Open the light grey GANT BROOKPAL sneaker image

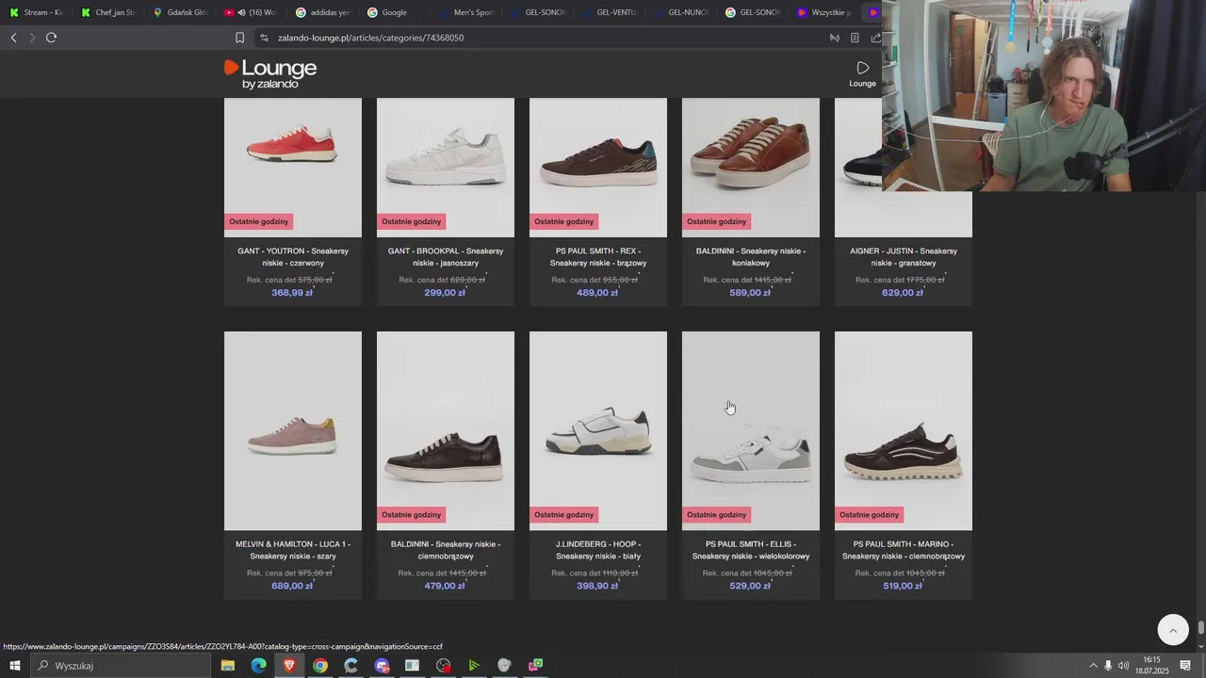[446, 167]
